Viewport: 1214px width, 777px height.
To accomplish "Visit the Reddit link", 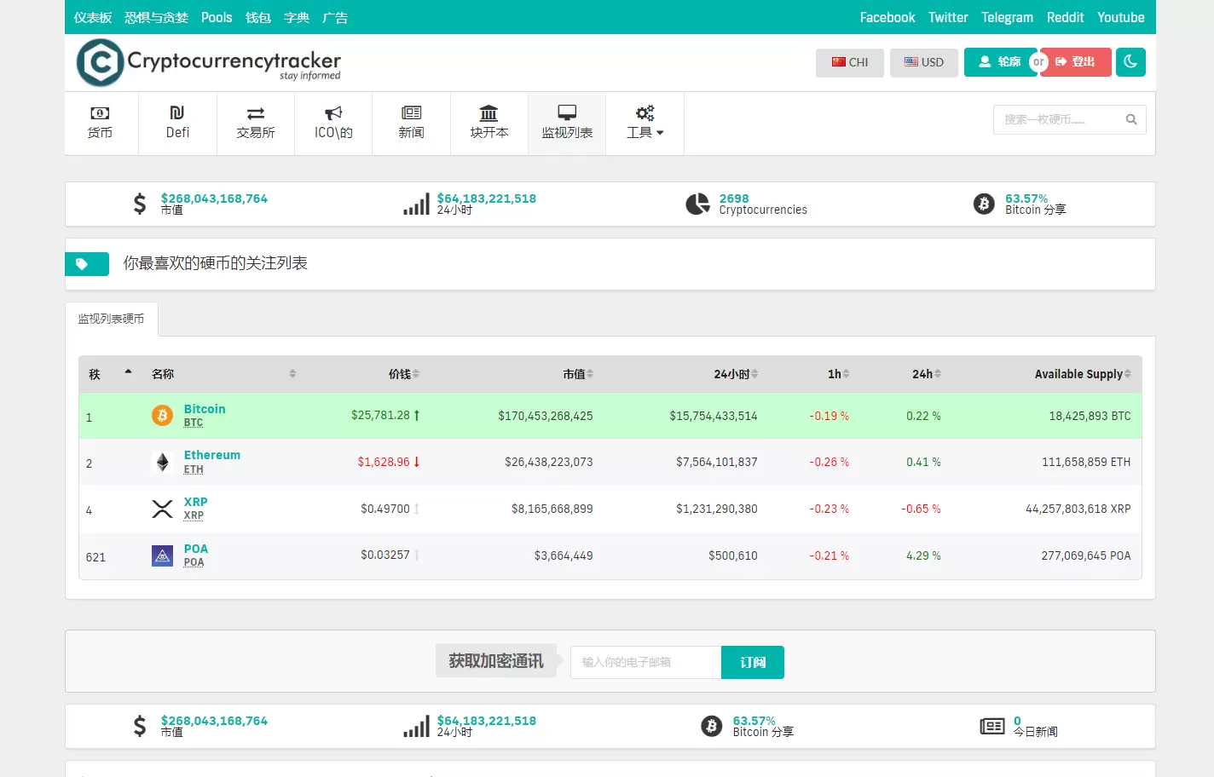I will pyautogui.click(x=1065, y=17).
